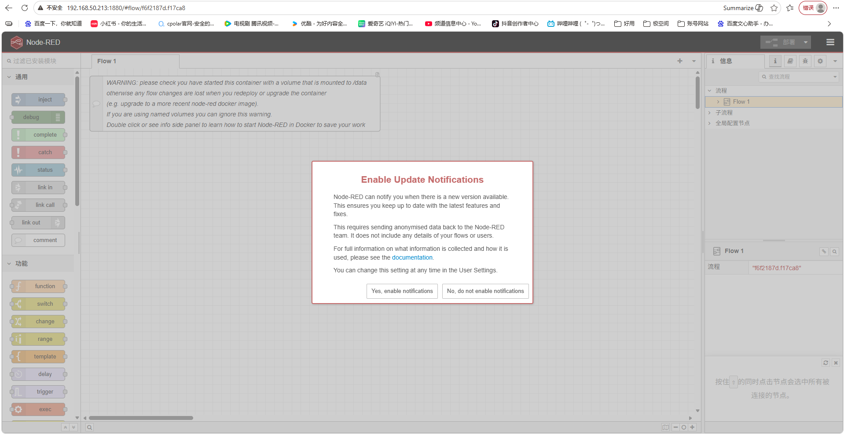Open the 查找流程 search options dropdown
Viewport: 844px width, 434px height.
click(x=835, y=77)
